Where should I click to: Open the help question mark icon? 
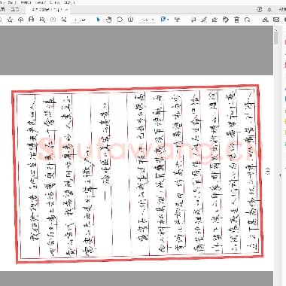pyautogui.click(x=260, y=10)
